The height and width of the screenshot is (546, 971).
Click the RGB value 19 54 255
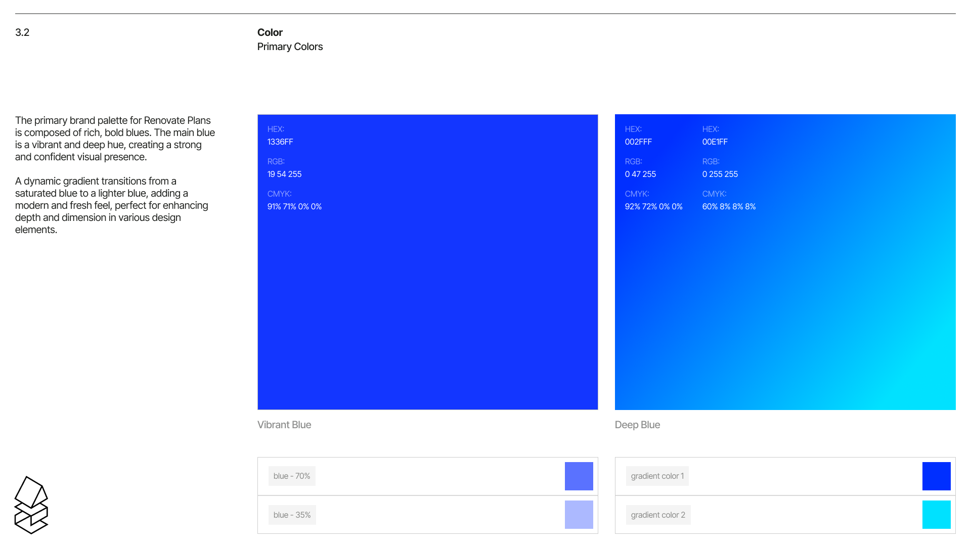pos(284,174)
